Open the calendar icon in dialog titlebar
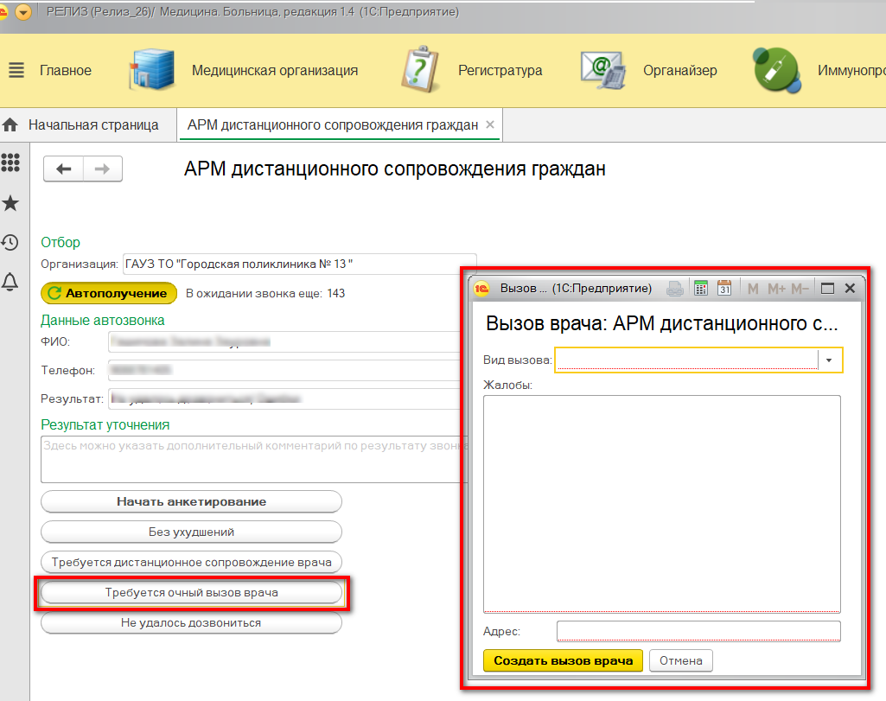Viewport: 886px width, 701px height. tap(724, 289)
